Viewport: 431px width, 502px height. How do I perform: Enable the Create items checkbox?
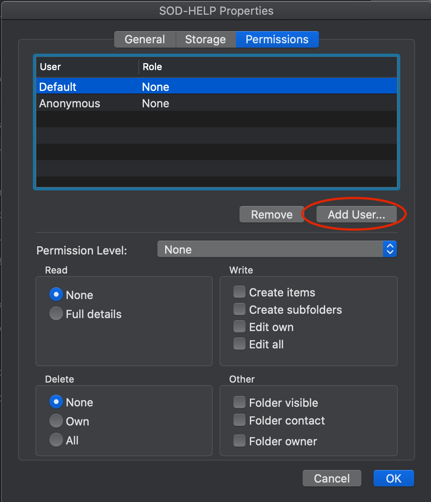(239, 293)
